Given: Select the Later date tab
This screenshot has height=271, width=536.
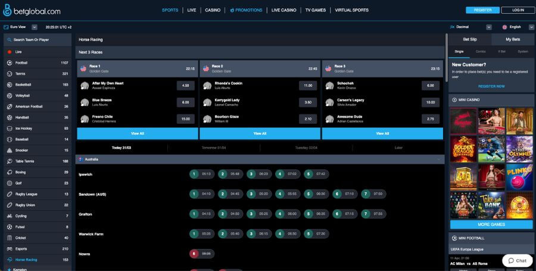Looking at the screenshot, I should (x=398, y=148).
